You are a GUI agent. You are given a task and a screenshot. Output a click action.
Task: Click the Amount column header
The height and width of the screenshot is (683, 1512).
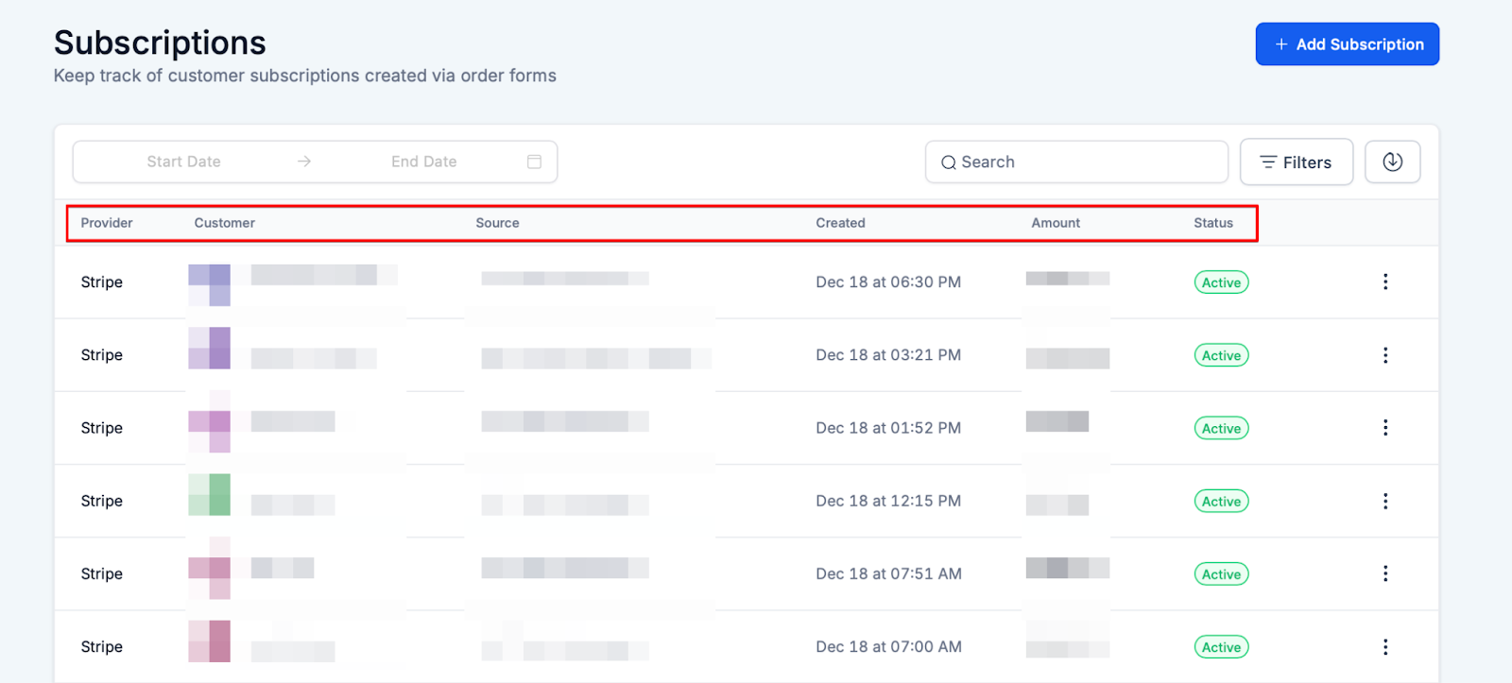[1055, 223]
